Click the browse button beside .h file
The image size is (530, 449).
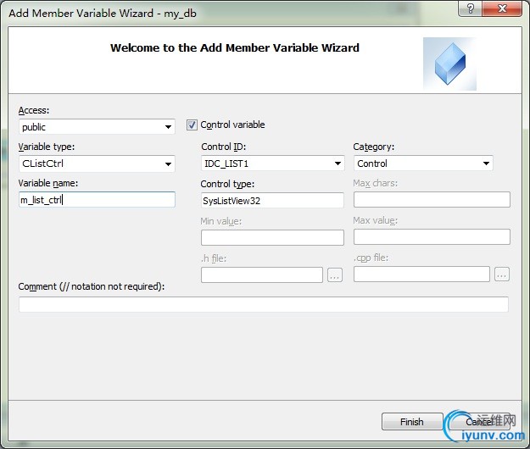335,275
